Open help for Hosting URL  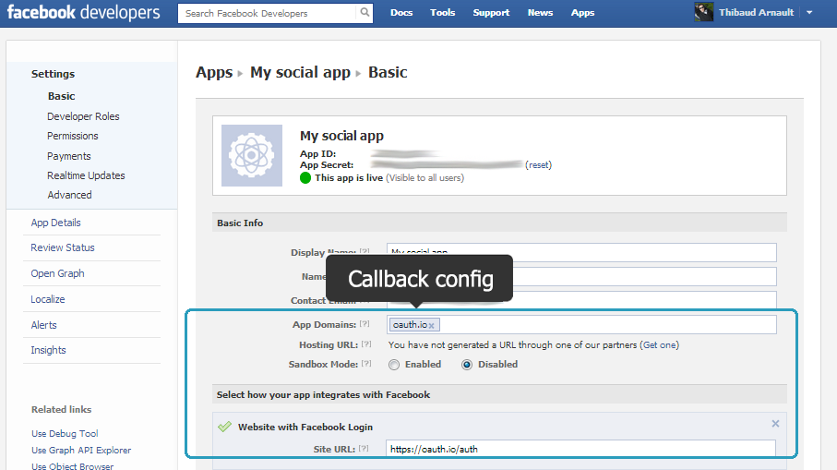(366, 344)
